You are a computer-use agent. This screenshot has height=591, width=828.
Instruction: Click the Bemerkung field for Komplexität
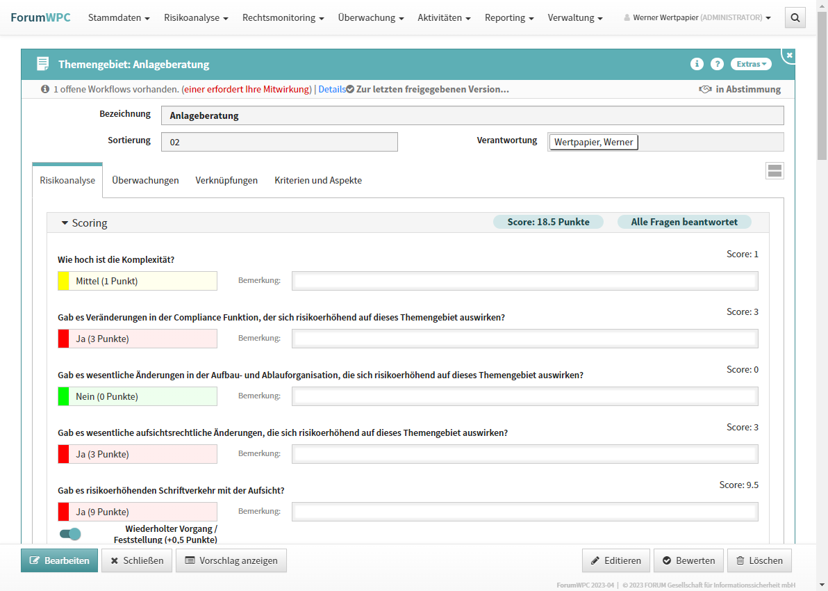tap(524, 281)
